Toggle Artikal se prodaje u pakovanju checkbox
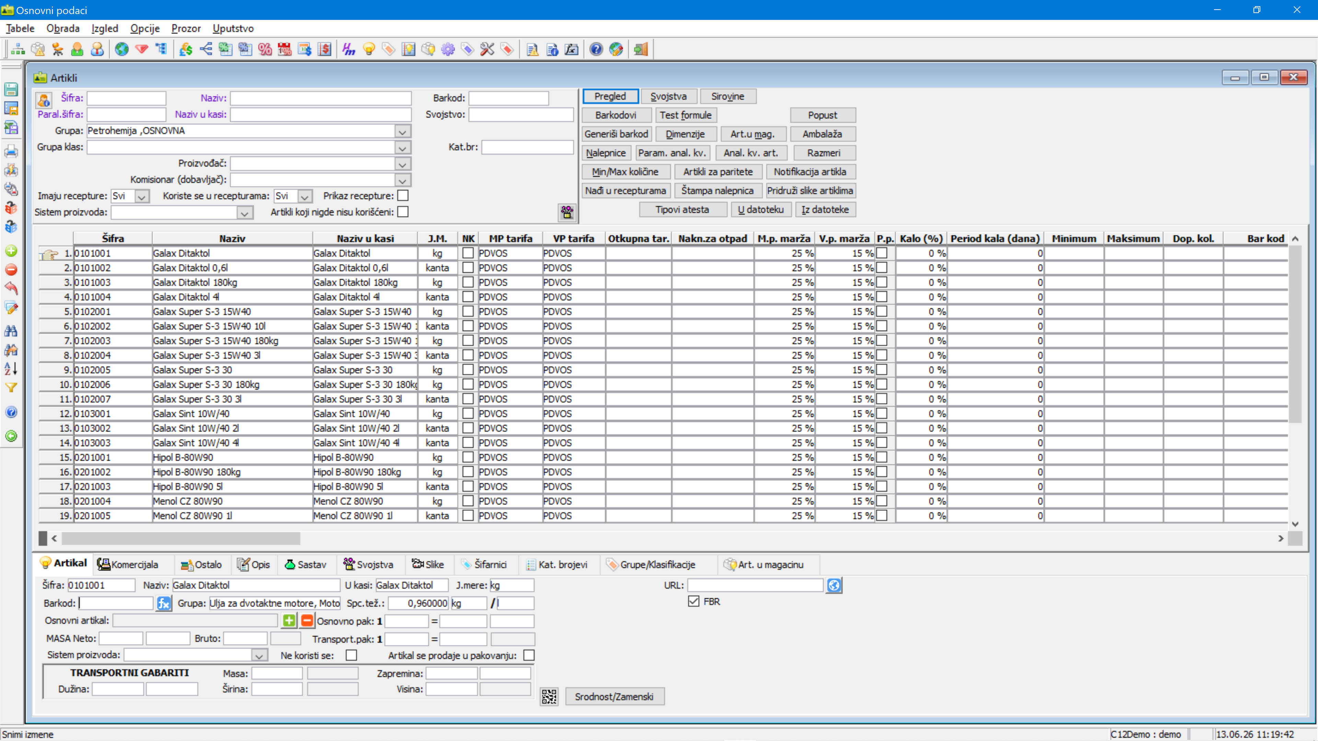Screen dimensions: 1318x741 529,655
